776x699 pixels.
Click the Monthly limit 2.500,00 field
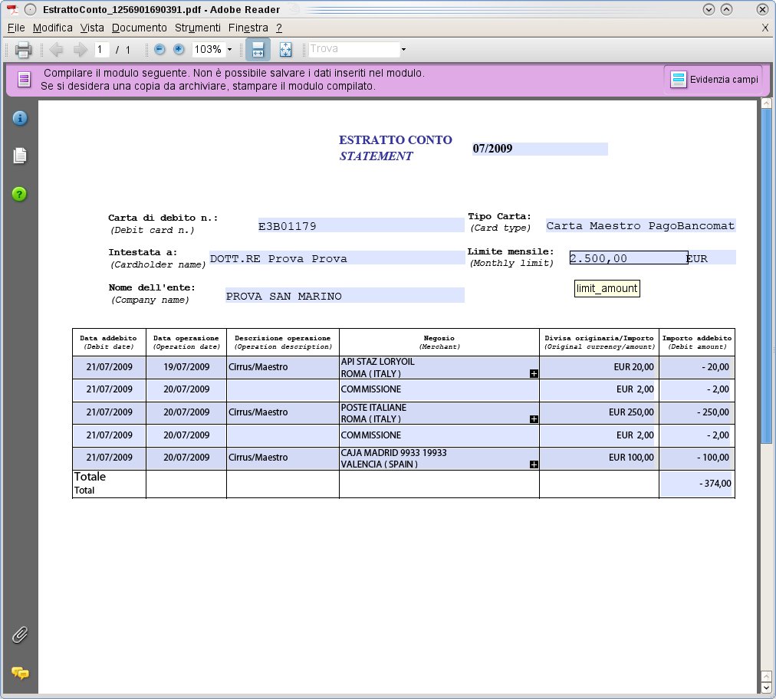[x=628, y=258]
